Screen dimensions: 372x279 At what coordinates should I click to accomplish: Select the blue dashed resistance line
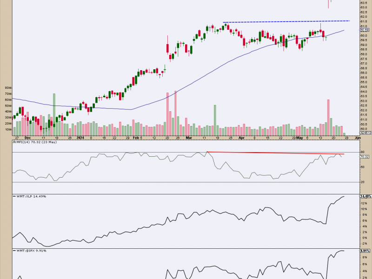[286, 21]
